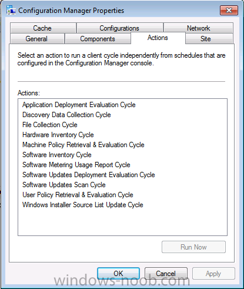Select Software Inventory Cycle

pyautogui.click(x=57, y=155)
